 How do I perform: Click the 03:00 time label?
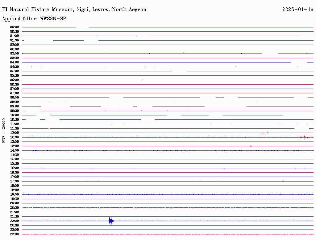pyautogui.click(x=14, y=54)
